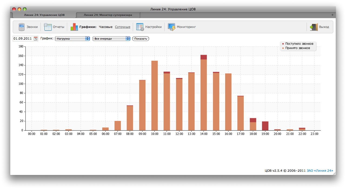Open the ЗАО «Линия 24» link

coord(320,171)
